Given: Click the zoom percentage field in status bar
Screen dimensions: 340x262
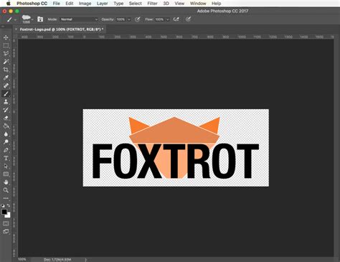Looking at the screenshot, I should pos(22,259).
